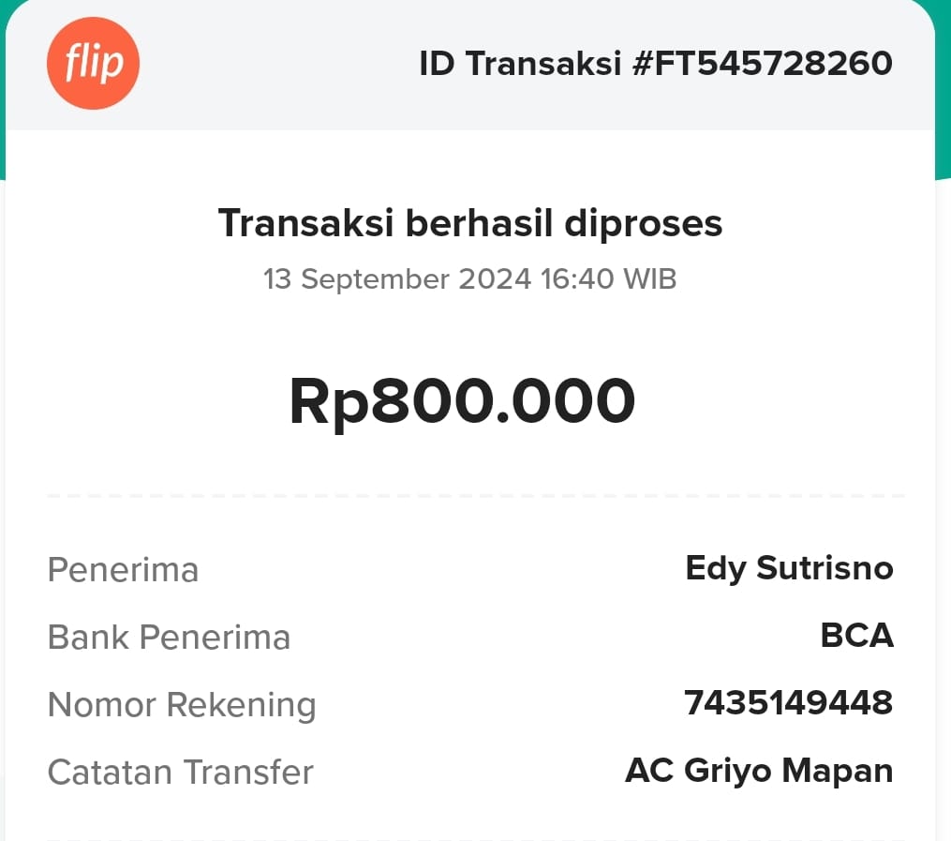Select the transaction number #FT545728260

(762, 64)
